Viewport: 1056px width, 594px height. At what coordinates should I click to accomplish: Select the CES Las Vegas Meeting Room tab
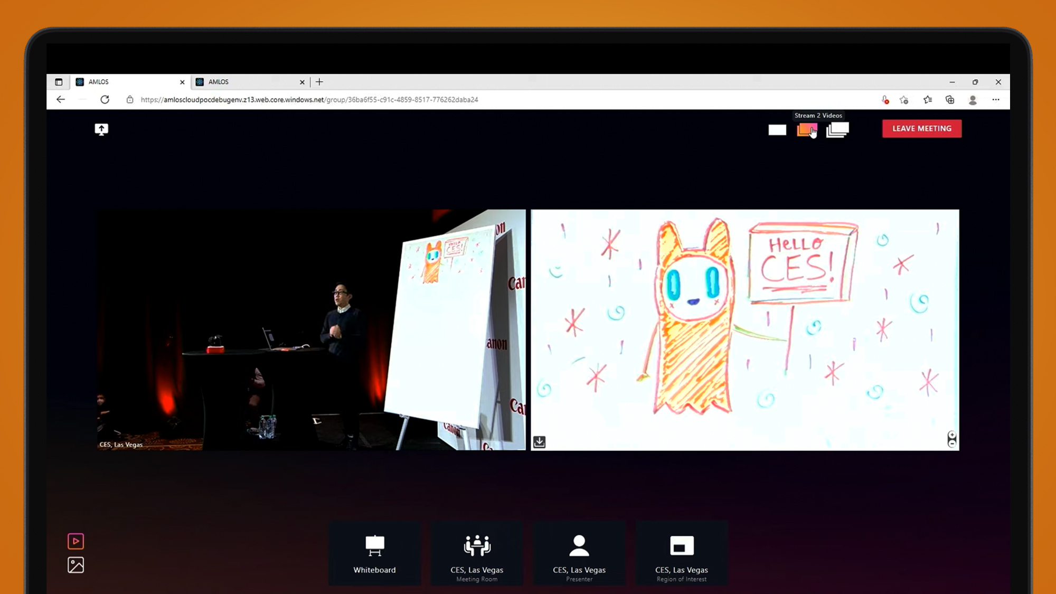[x=477, y=555]
